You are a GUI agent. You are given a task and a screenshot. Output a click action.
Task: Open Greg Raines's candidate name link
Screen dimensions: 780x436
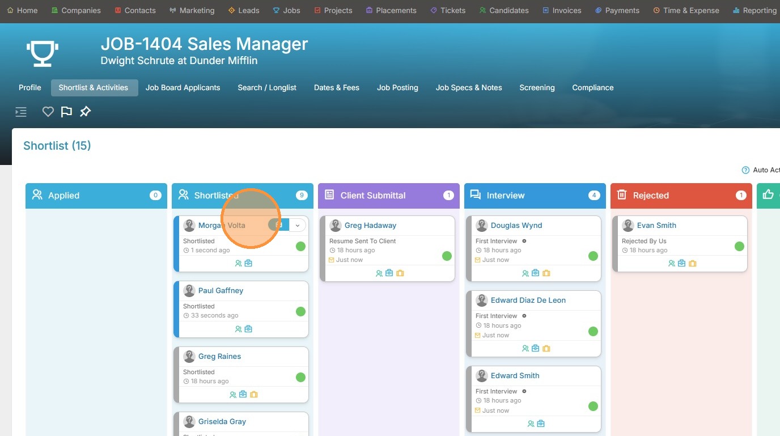pos(219,357)
